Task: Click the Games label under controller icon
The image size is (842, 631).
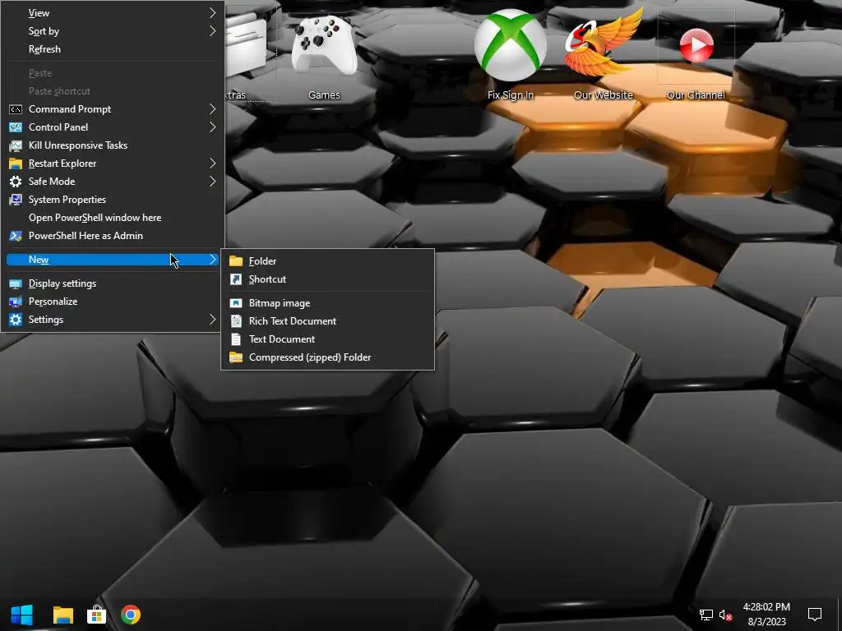Action: pyautogui.click(x=324, y=95)
